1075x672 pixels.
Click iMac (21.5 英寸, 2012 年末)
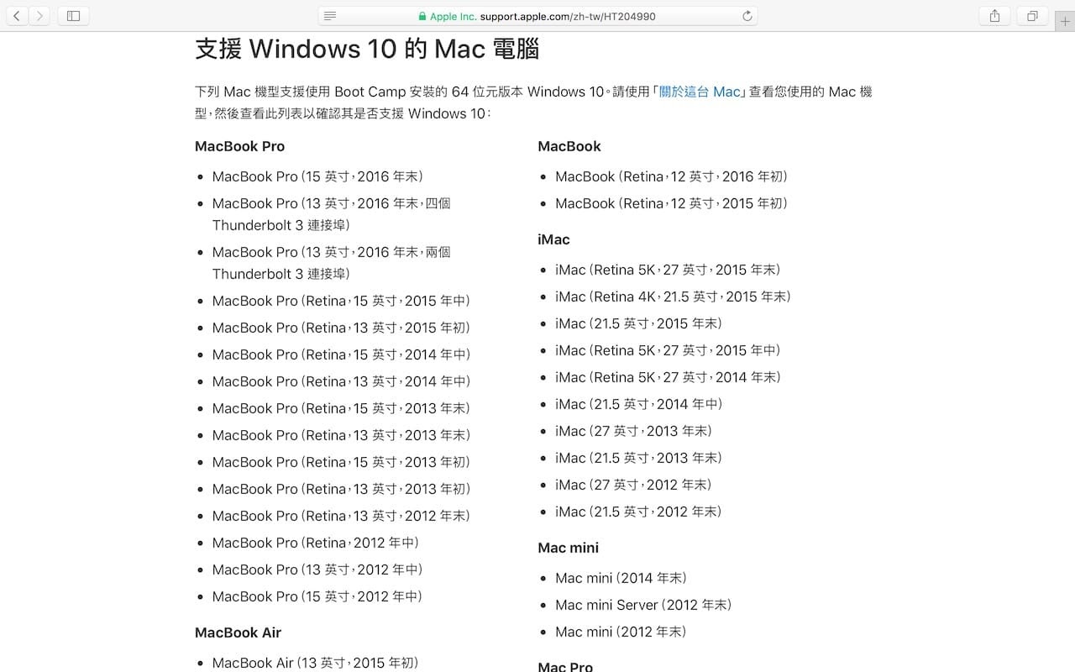pos(638,512)
